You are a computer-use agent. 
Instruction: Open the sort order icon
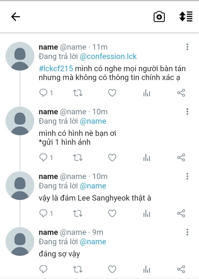pos(186,17)
